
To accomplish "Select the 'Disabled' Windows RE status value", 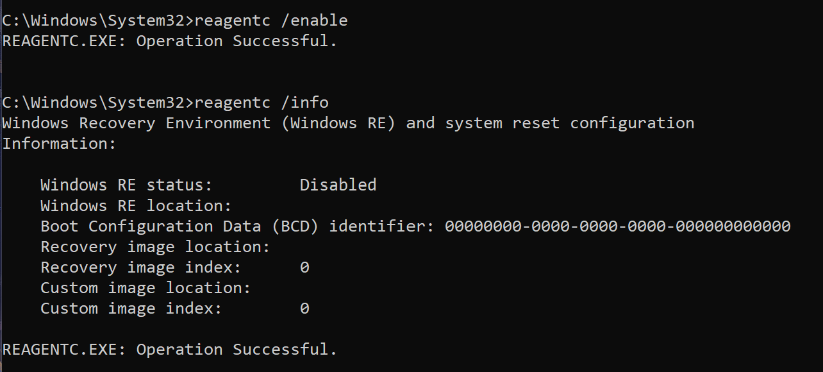I will tap(338, 185).
